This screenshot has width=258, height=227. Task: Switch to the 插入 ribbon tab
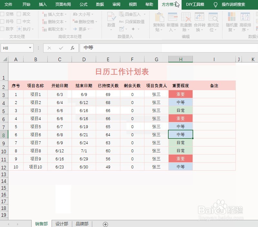point(43,5)
